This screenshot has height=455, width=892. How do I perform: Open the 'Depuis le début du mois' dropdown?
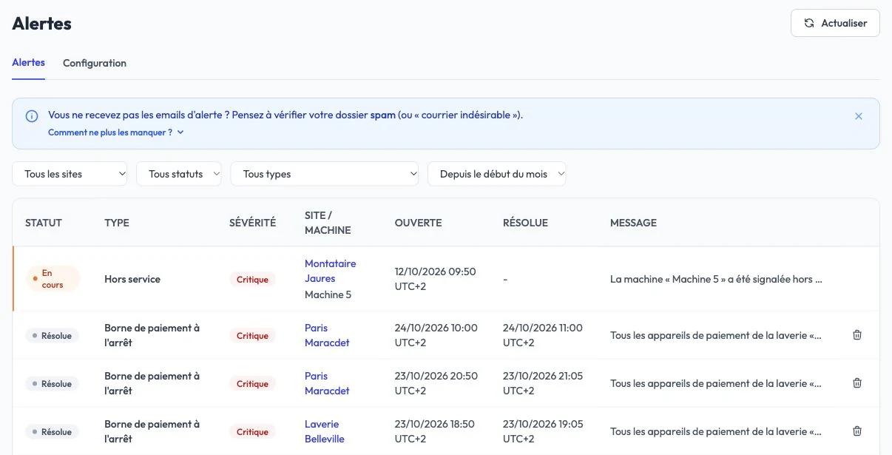point(496,174)
